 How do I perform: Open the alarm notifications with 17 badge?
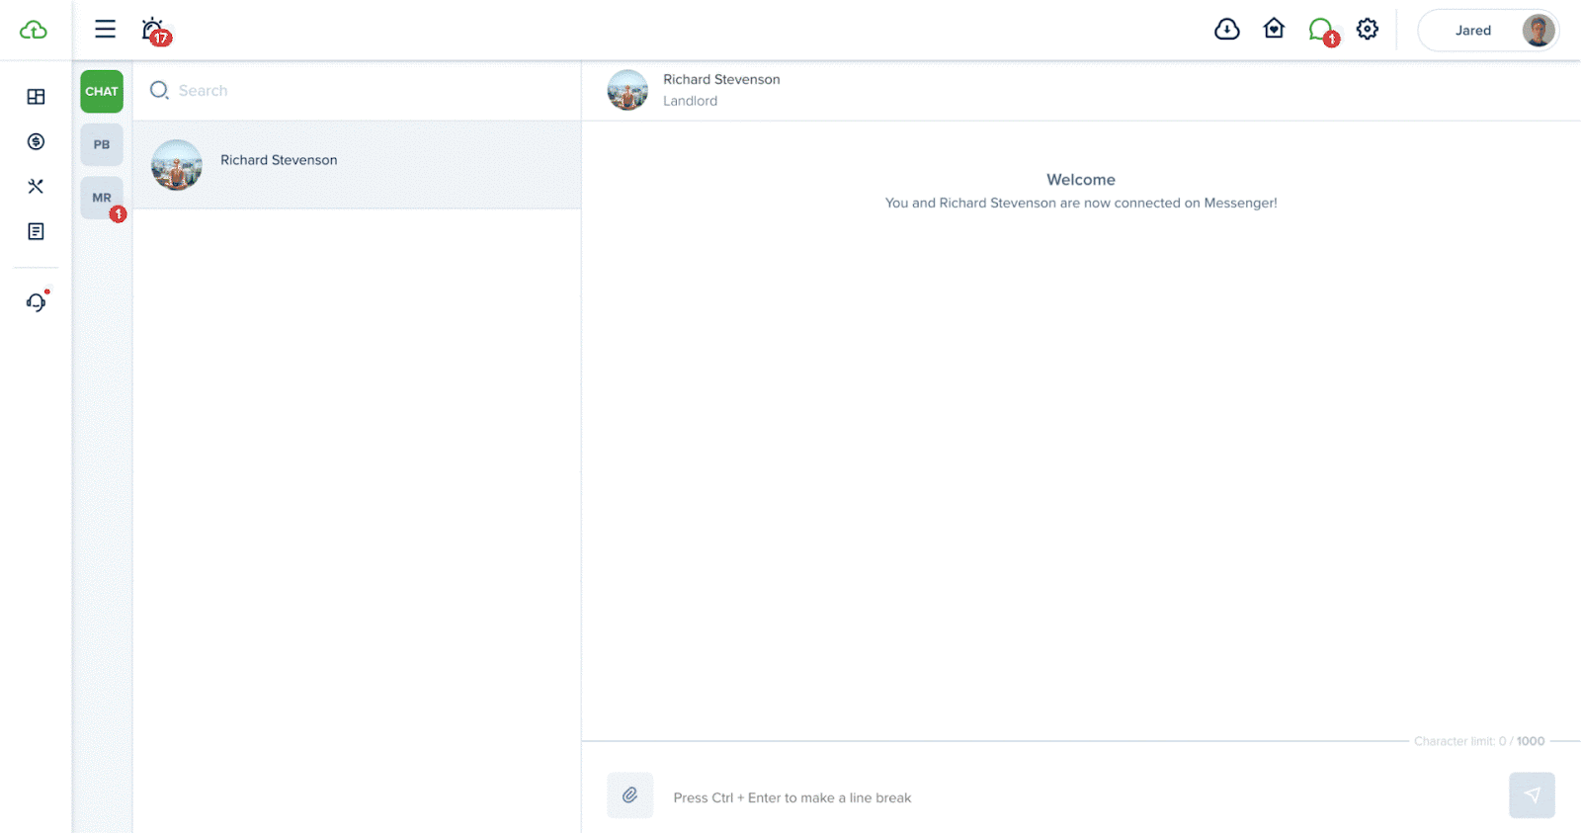click(154, 31)
